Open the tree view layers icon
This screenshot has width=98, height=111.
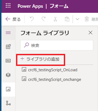8,75
